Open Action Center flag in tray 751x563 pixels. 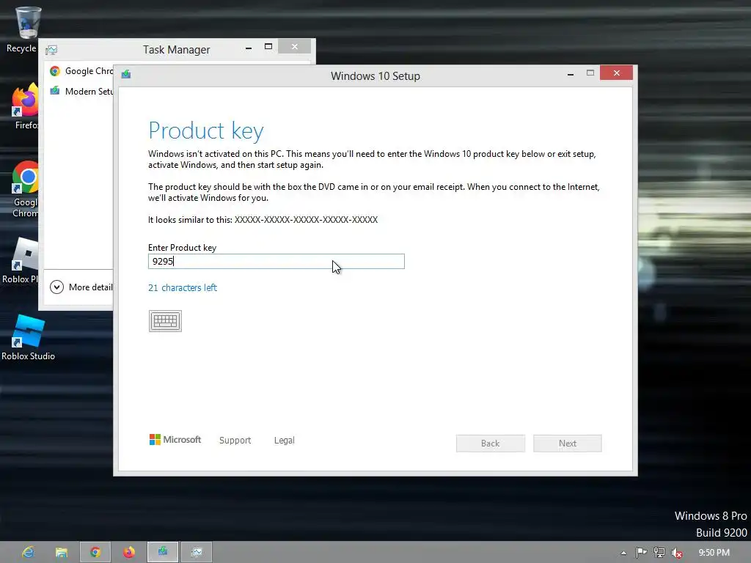click(641, 553)
